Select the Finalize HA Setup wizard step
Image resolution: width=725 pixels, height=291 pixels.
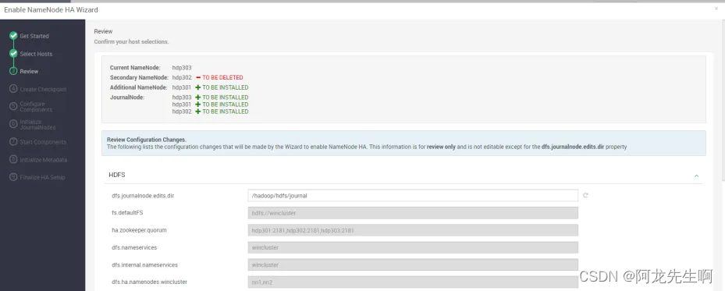pos(43,177)
